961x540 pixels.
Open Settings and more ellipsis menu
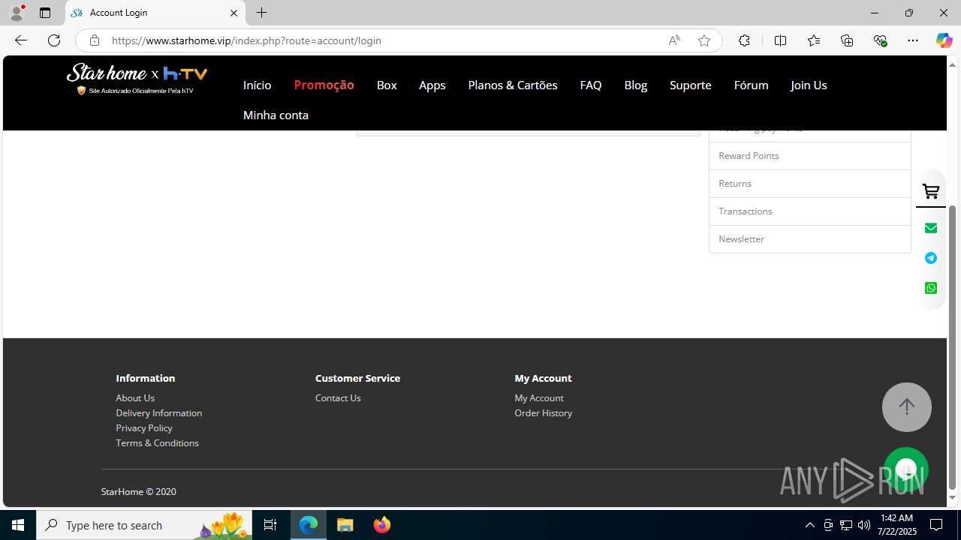coord(913,40)
